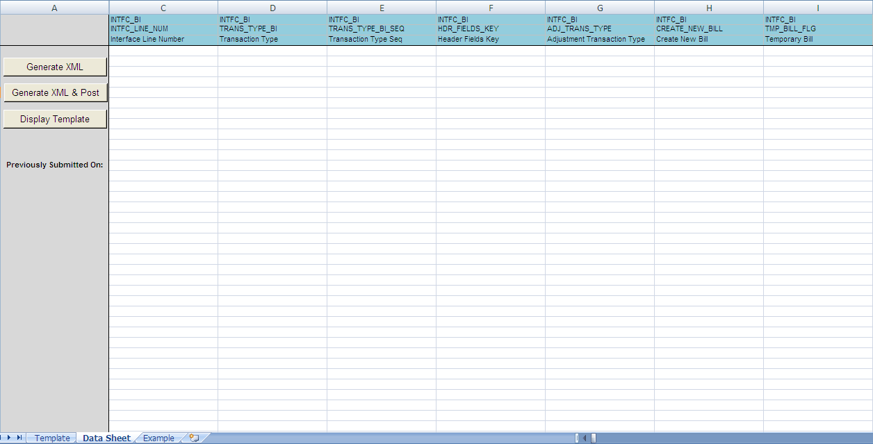The height and width of the screenshot is (444, 873).
Task: Click the TRANS_TYPE_BI cell in column D
Action: tap(272, 29)
